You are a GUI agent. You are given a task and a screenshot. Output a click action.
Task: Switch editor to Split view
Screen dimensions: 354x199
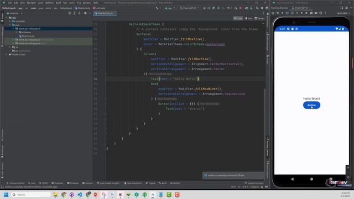pyautogui.click(x=248, y=18)
